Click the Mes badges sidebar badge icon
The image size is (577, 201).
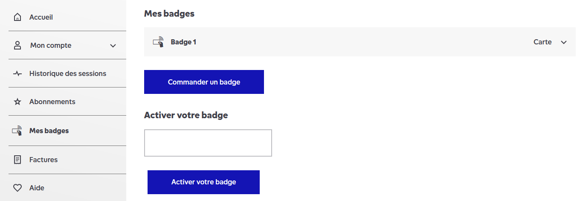coord(17,131)
